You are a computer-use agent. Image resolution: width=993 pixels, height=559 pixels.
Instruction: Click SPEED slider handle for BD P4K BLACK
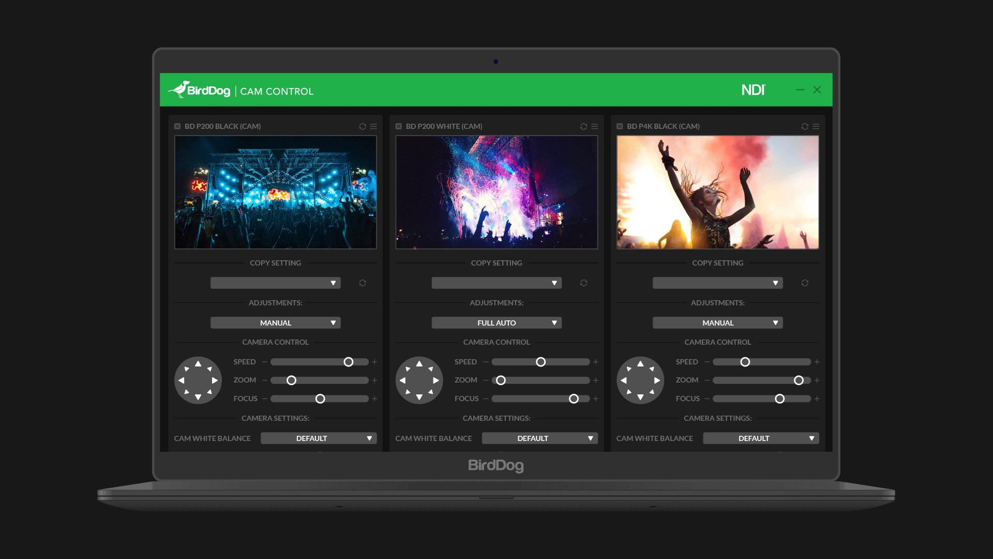pos(745,362)
